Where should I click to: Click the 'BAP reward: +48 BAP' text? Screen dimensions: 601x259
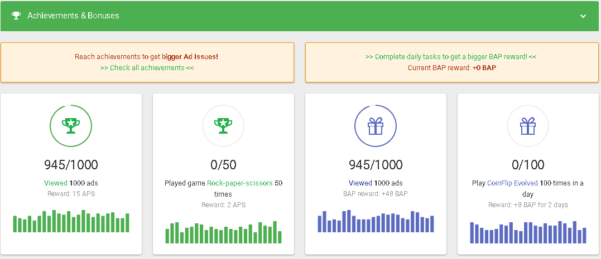[x=376, y=194]
